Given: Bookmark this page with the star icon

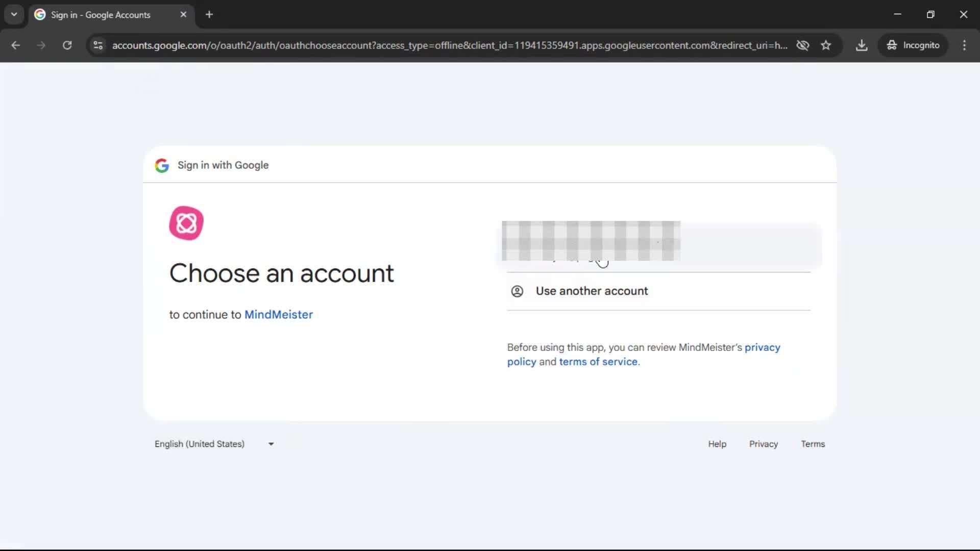Looking at the screenshot, I should tap(826, 45).
